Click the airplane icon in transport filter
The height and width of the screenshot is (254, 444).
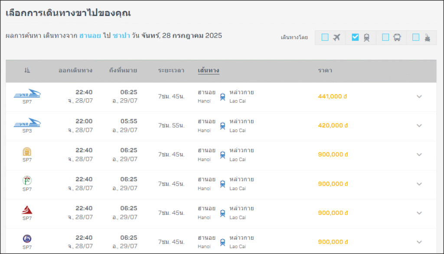click(x=337, y=38)
